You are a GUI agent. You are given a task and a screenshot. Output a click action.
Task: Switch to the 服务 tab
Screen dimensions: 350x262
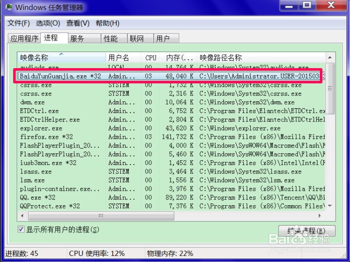(84, 38)
